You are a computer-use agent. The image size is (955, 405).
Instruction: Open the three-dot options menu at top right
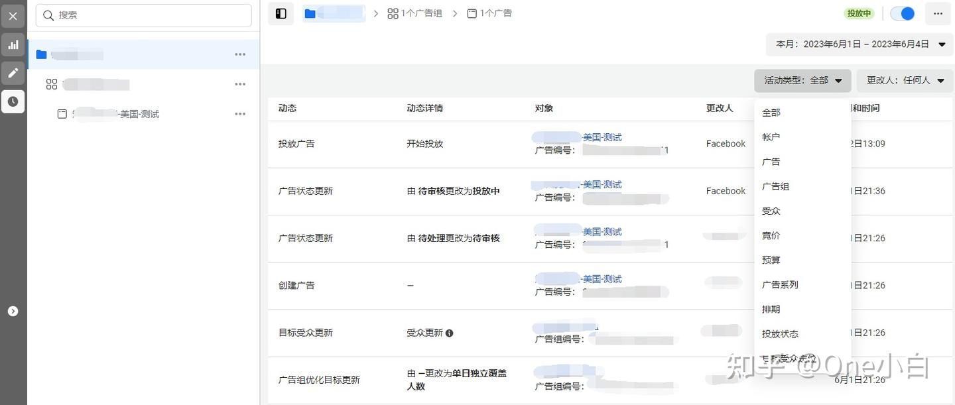point(938,13)
